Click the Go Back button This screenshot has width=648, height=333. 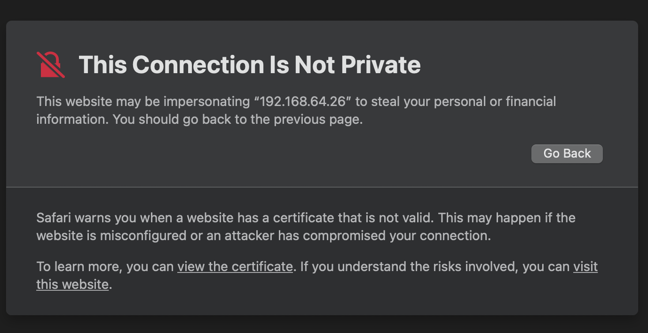[567, 154]
